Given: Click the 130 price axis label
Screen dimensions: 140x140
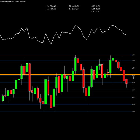Looking at the screenshot, I should click(x=134, y=97).
